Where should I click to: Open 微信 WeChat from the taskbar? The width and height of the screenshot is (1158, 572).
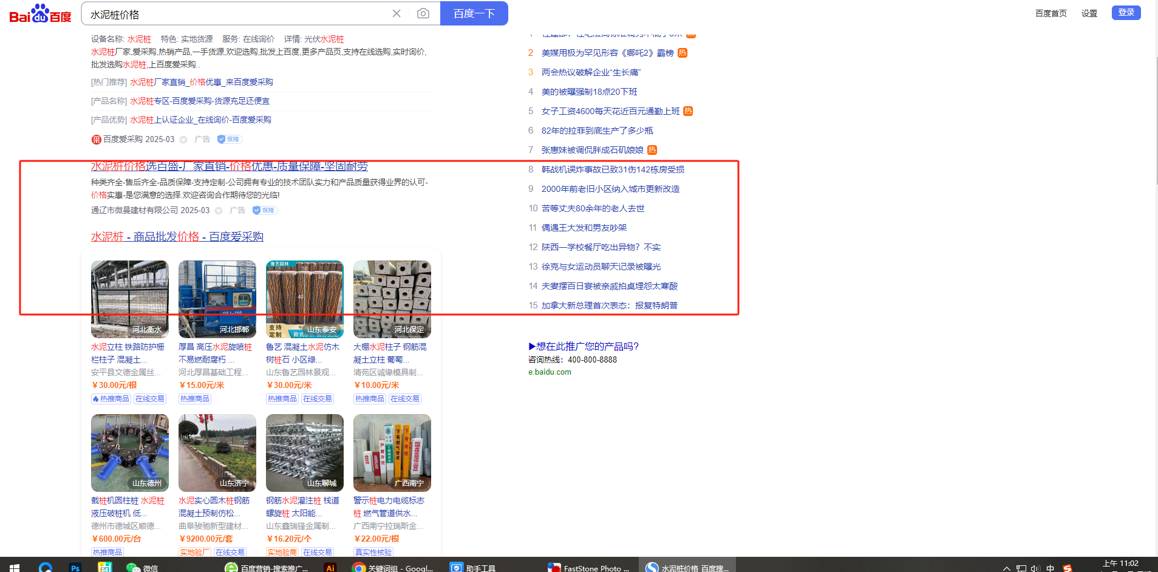click(143, 568)
